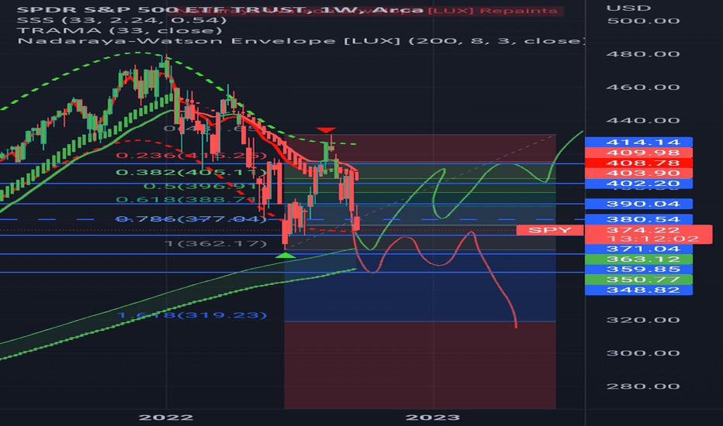The height and width of the screenshot is (426, 723).
Task: Click the 359.85 blue price label
Action: 638,270
